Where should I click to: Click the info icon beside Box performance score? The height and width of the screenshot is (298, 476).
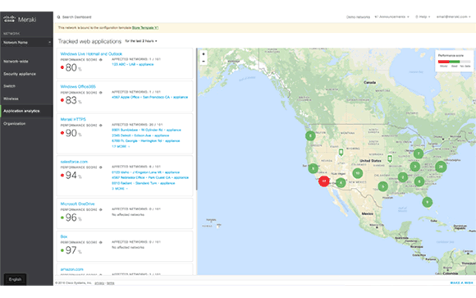pos(101,242)
